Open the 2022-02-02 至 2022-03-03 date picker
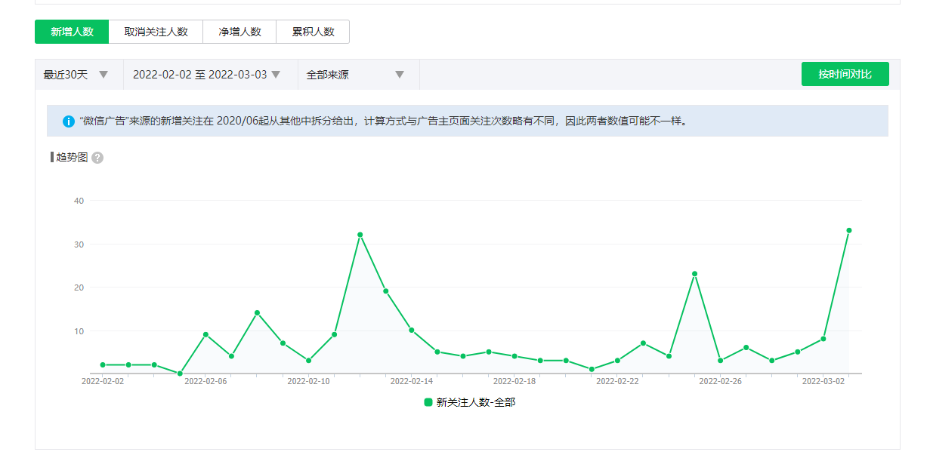The width and height of the screenshot is (930, 452). coord(210,75)
